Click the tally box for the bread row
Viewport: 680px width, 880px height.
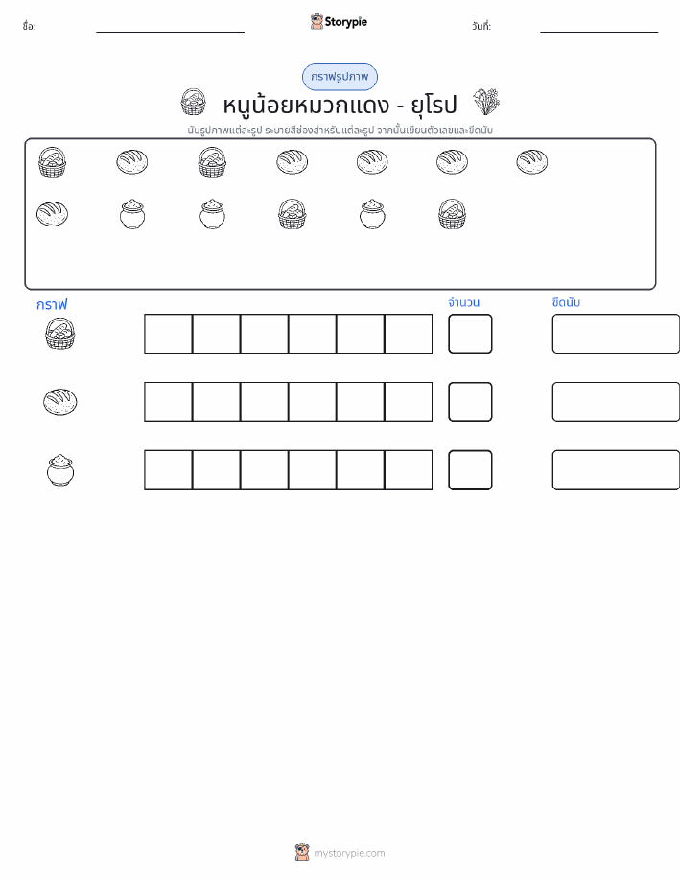click(616, 402)
